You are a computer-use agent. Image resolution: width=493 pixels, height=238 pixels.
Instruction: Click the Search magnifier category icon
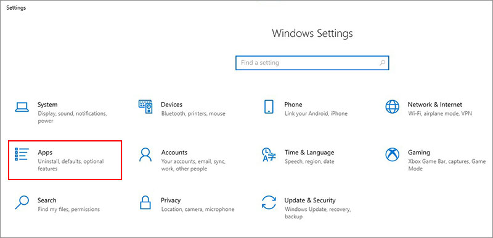point(22,202)
